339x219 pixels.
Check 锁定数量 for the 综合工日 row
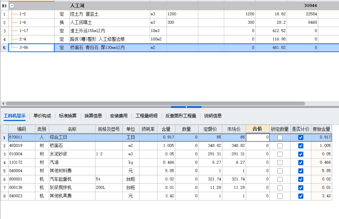[x=280, y=137]
